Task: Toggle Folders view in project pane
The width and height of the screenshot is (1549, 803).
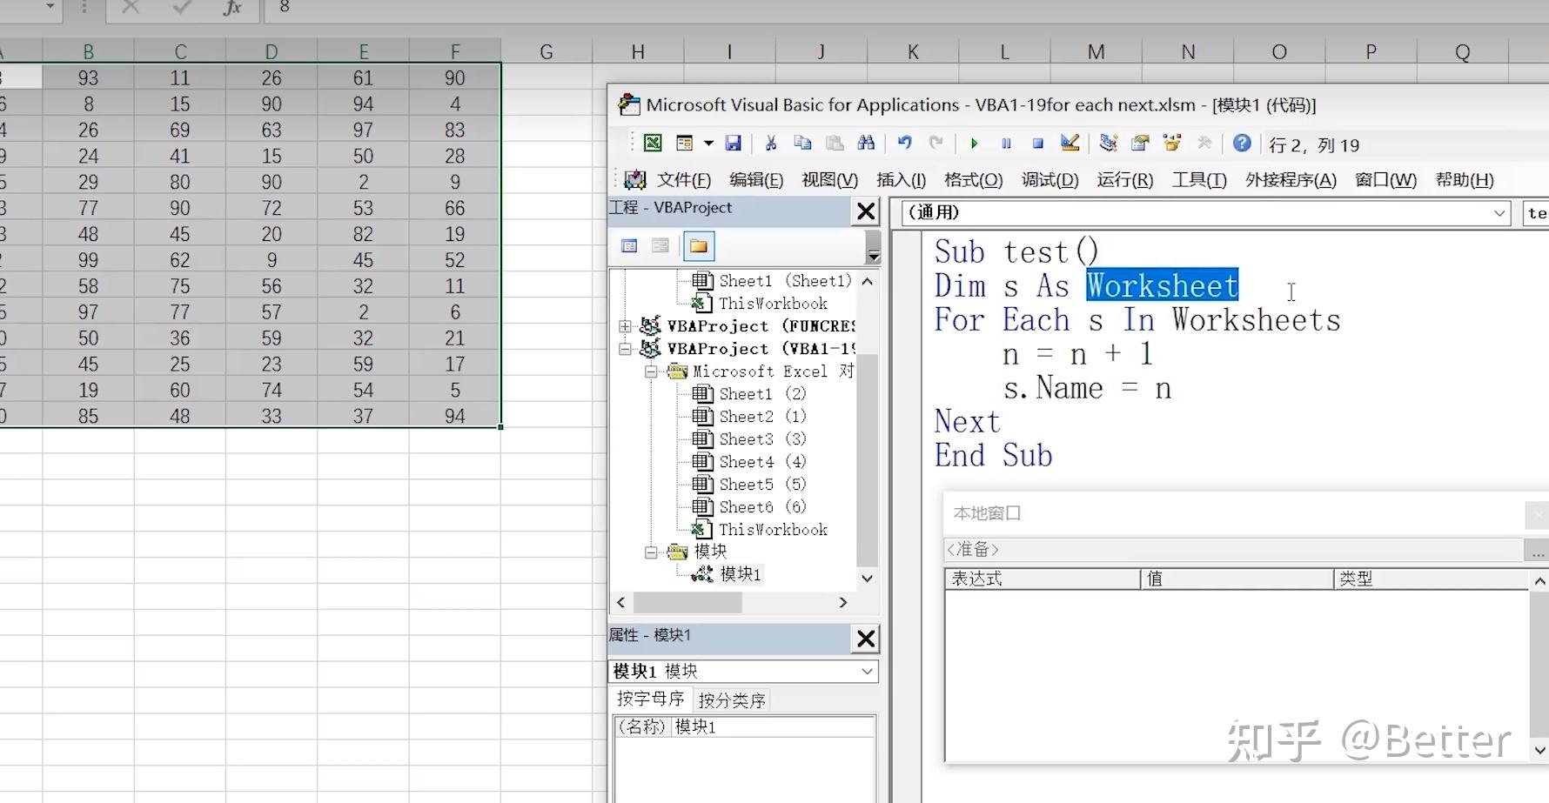Action: (x=698, y=246)
